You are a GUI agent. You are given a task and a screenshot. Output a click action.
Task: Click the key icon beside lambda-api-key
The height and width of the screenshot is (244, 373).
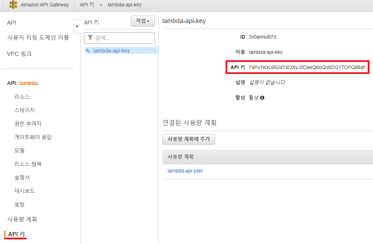(88, 51)
